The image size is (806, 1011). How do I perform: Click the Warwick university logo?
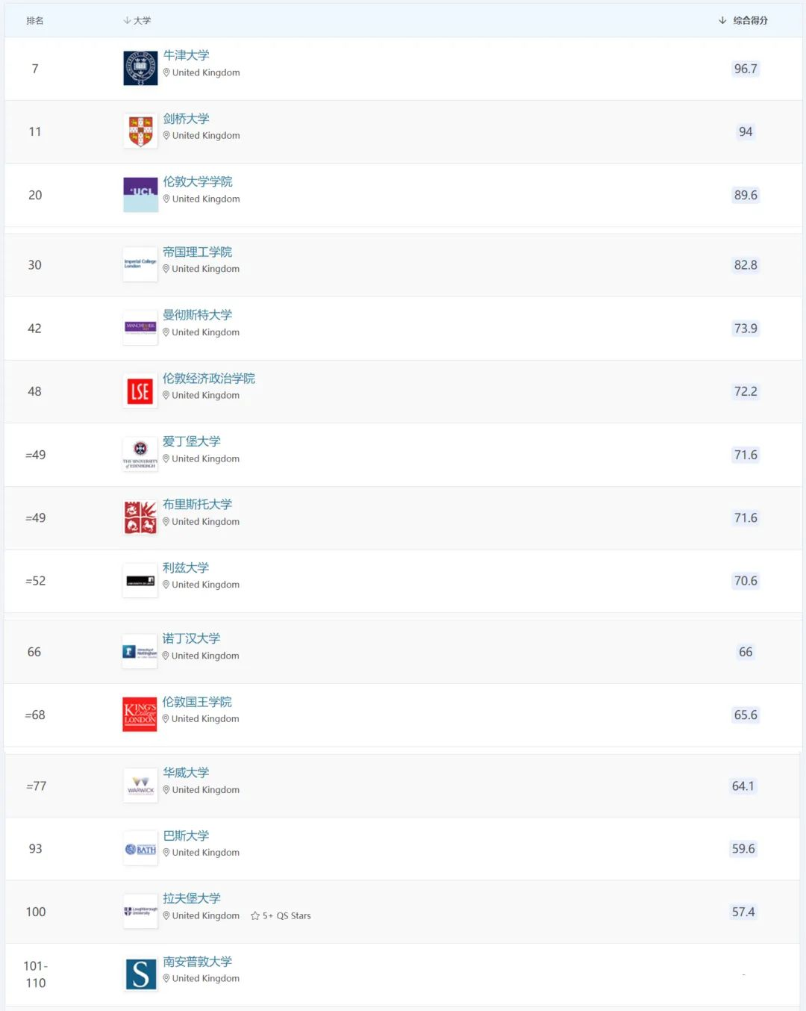point(140,786)
